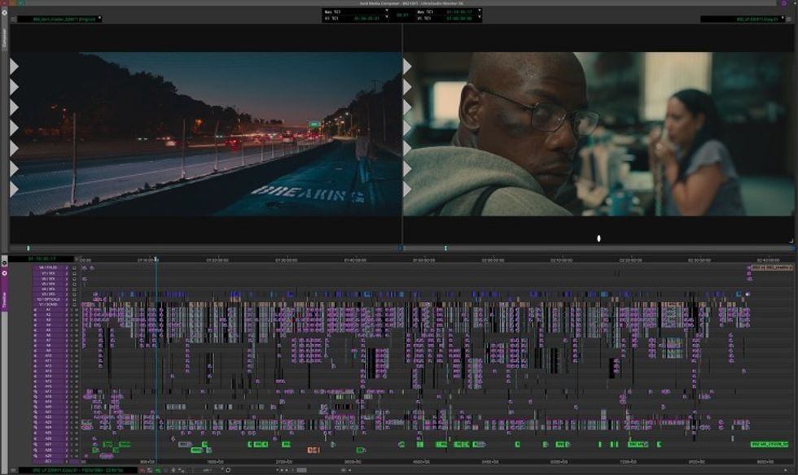Select the orange clip on the lower audio tracks
This screenshot has height=475, width=798.
[x=313, y=450]
